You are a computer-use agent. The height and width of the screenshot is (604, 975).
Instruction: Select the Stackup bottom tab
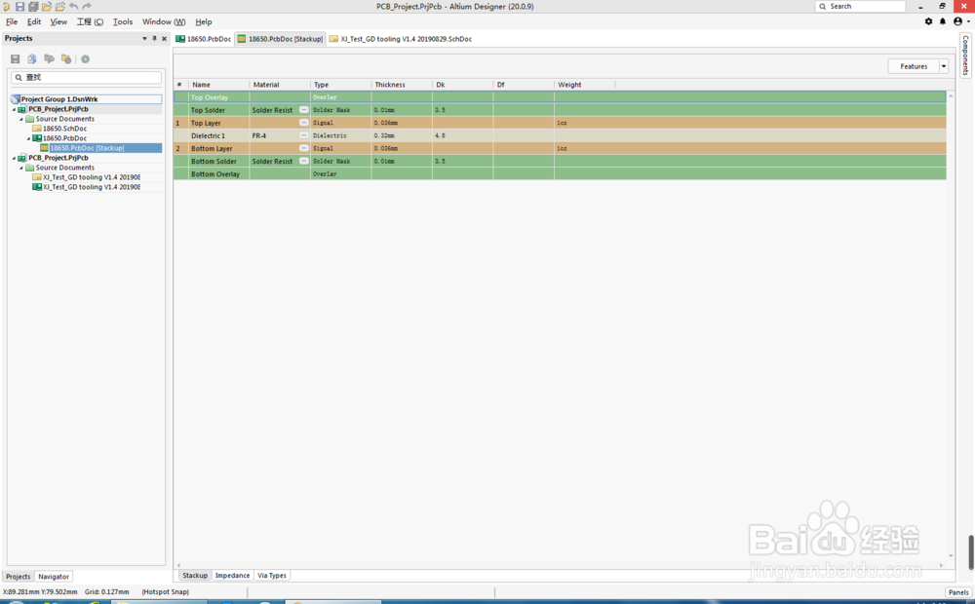[195, 576]
